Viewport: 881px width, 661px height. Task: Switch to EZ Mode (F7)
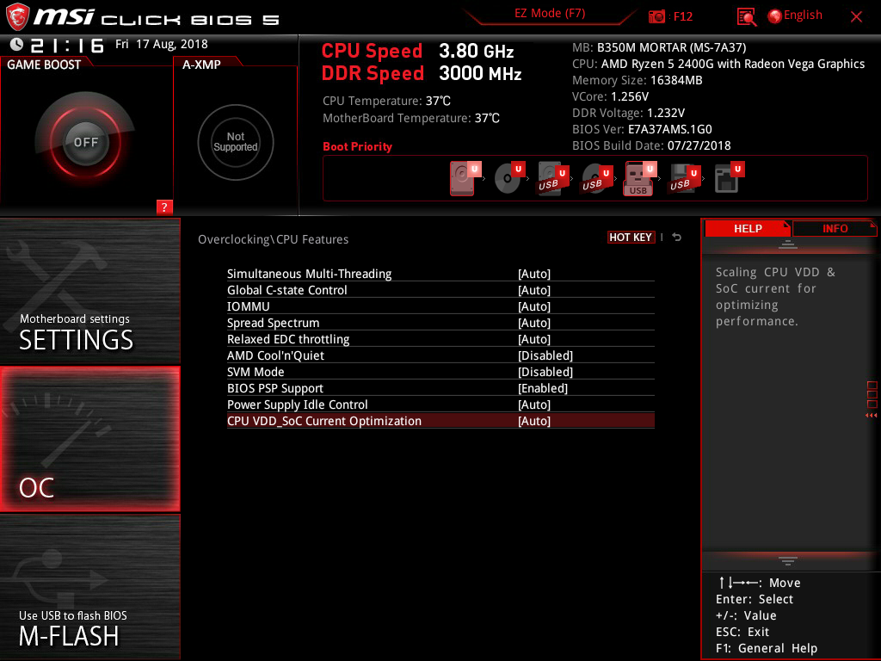(x=550, y=14)
